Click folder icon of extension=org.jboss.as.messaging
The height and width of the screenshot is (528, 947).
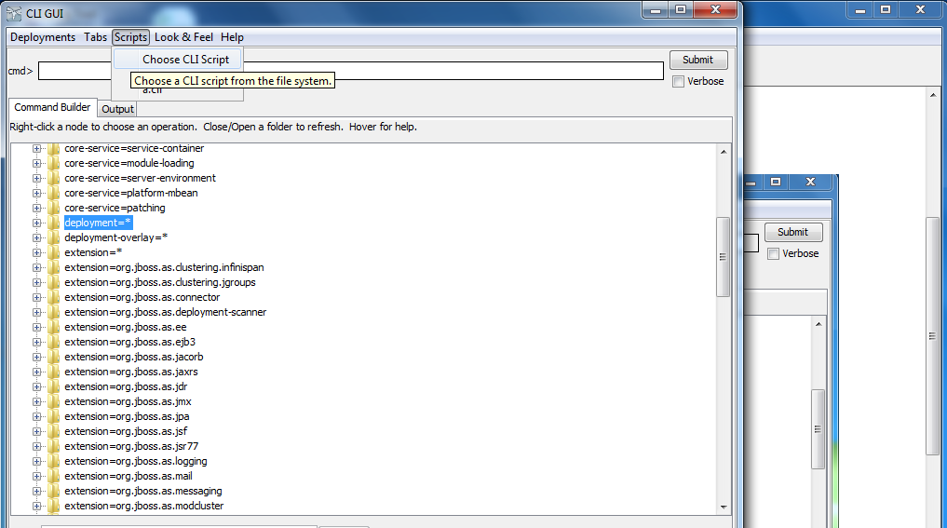click(54, 491)
